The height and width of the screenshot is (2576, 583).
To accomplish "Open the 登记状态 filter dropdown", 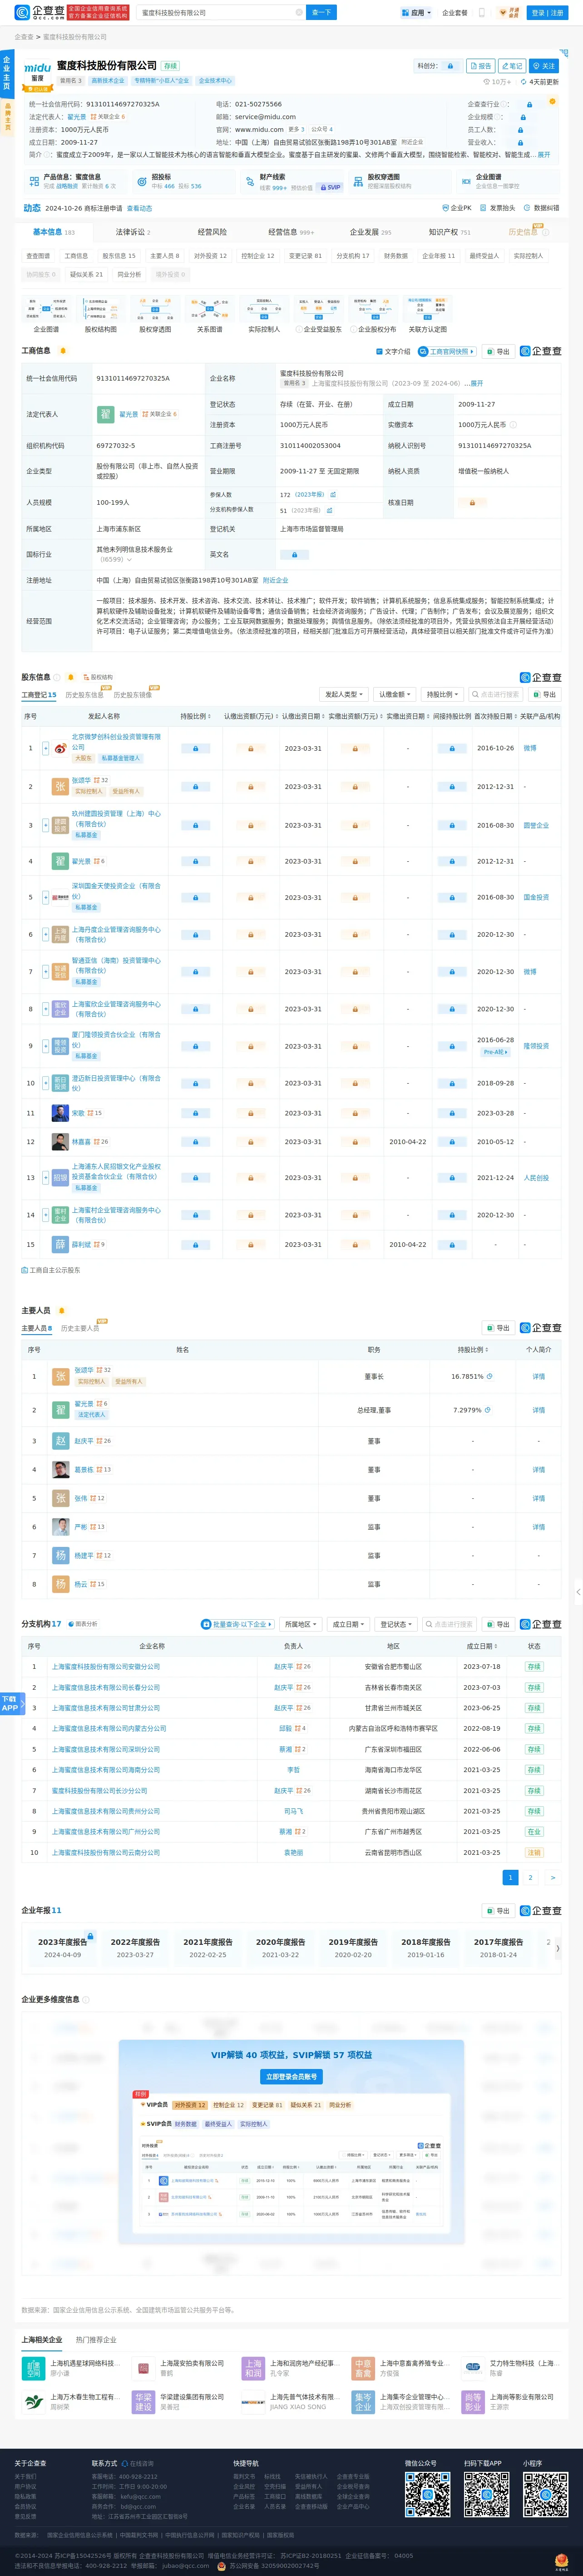I will coord(396,1624).
